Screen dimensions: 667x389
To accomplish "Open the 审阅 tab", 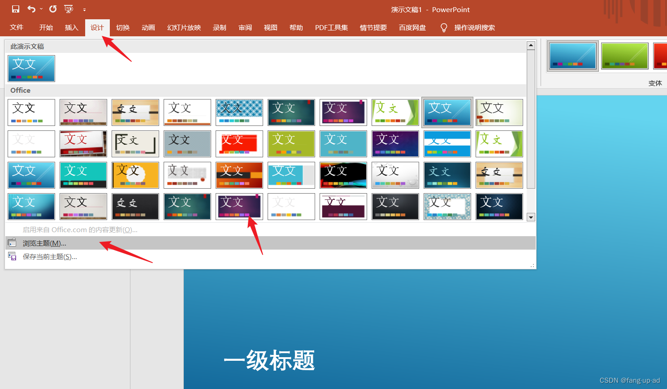I will pos(245,27).
